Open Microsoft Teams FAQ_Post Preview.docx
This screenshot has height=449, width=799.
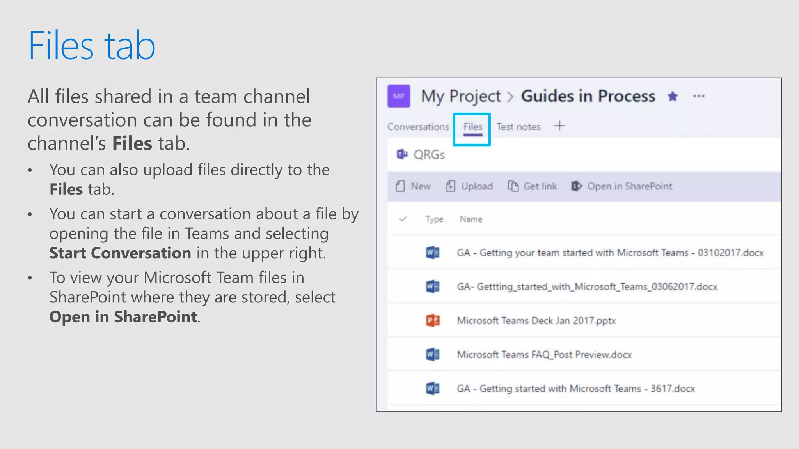[x=544, y=355]
